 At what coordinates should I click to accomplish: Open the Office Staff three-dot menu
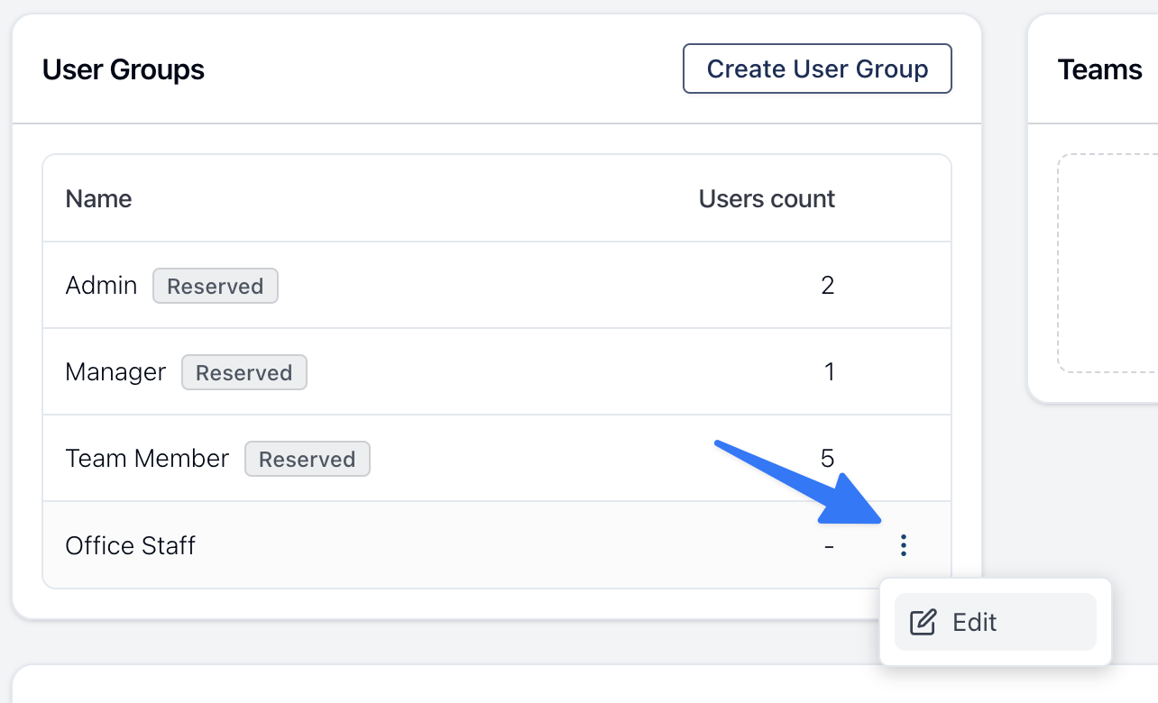pos(903,545)
